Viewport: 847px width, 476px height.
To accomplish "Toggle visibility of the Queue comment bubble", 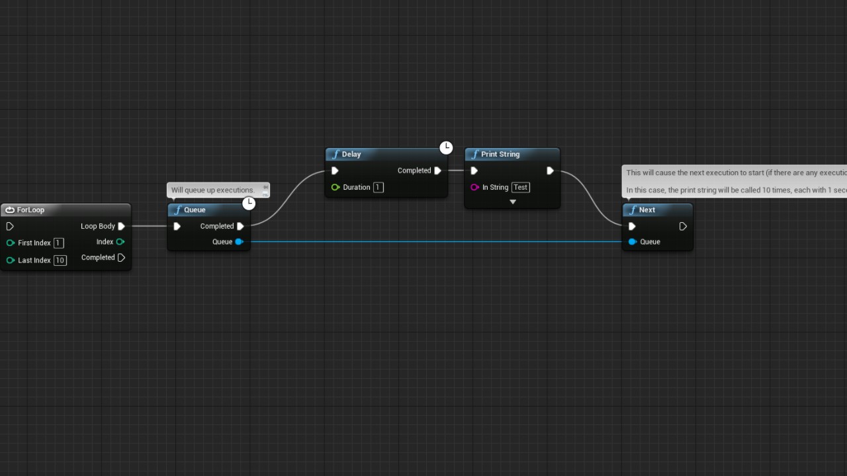I will pos(265,193).
